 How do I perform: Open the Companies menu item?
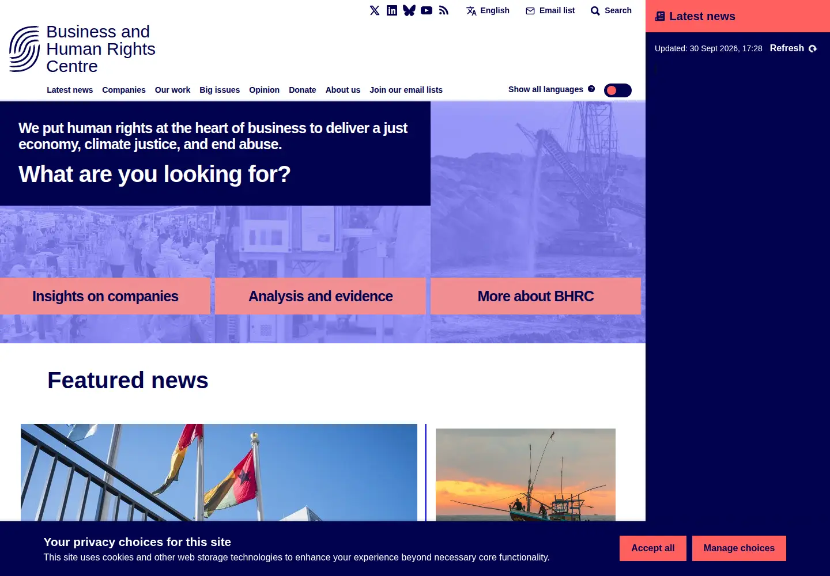click(124, 90)
